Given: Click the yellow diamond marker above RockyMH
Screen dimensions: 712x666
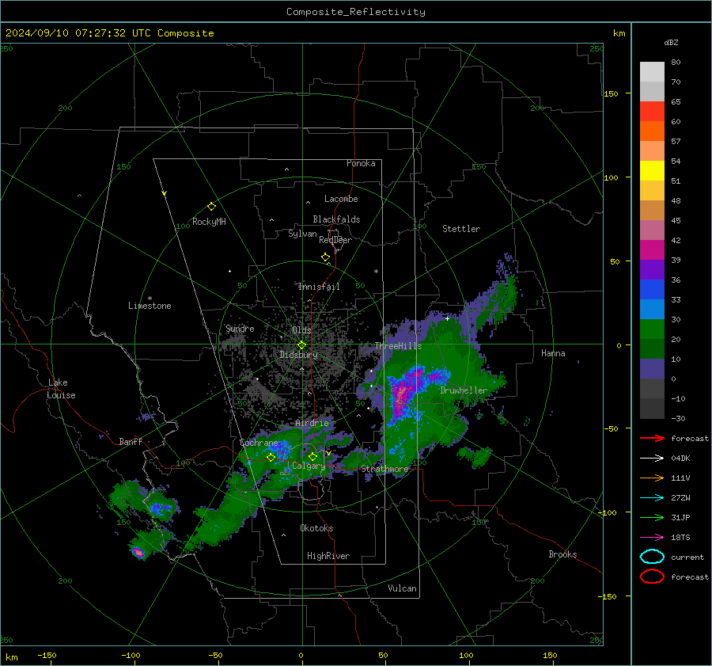Looking at the screenshot, I should click(x=211, y=207).
